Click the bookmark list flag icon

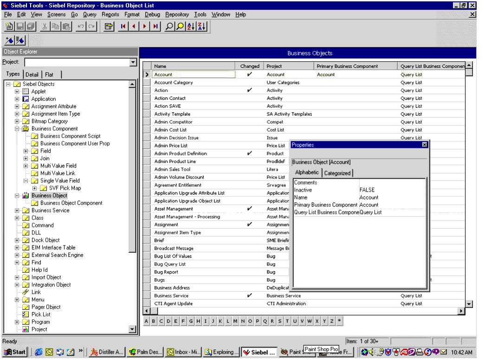coord(20,40)
